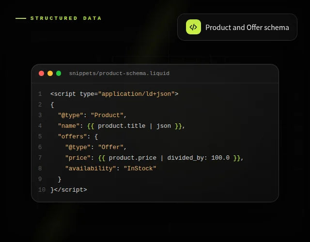Click the "application/ld+json" string on line 1
Image resolution: width=310 pixels, height=242 pixels.
[x=136, y=94]
